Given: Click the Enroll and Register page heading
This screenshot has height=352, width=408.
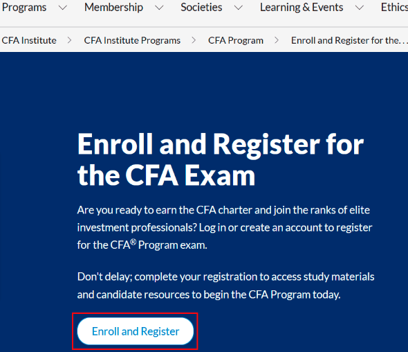Looking at the screenshot, I should coord(221,159).
